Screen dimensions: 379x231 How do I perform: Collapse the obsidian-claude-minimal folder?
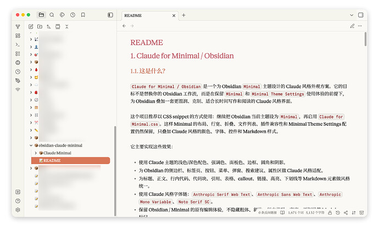click(31, 145)
